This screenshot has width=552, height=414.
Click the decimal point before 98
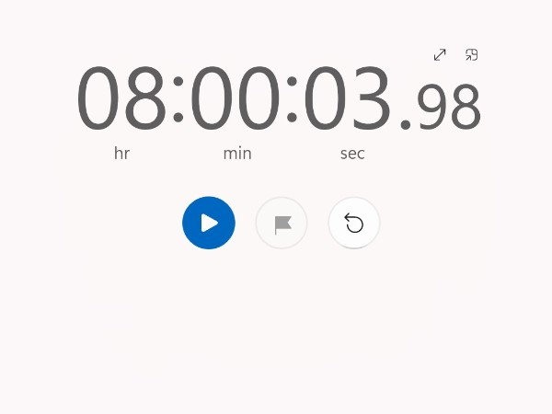click(x=406, y=124)
